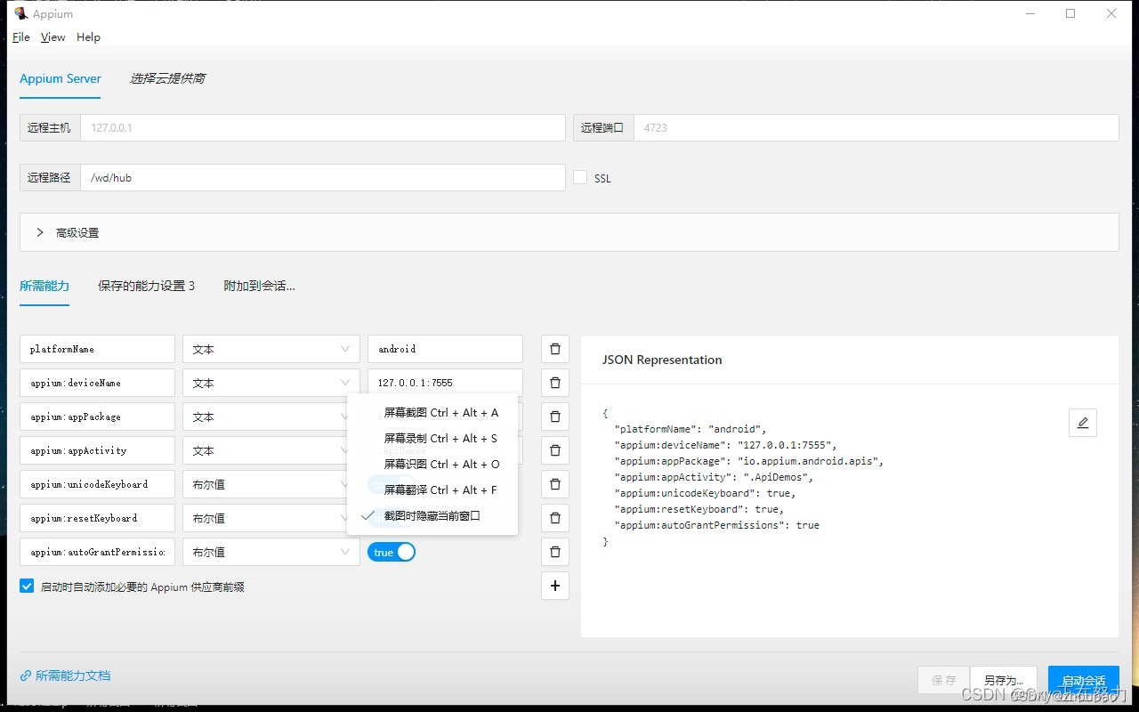Choose 屏幕翻译 Ctrl + Alt + F
Viewport: 1139px width, 712px height.
(432, 489)
